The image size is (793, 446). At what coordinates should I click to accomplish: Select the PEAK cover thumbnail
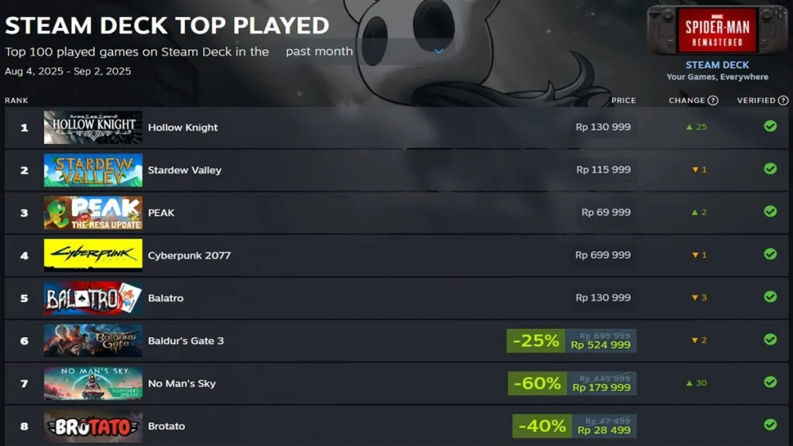point(93,212)
